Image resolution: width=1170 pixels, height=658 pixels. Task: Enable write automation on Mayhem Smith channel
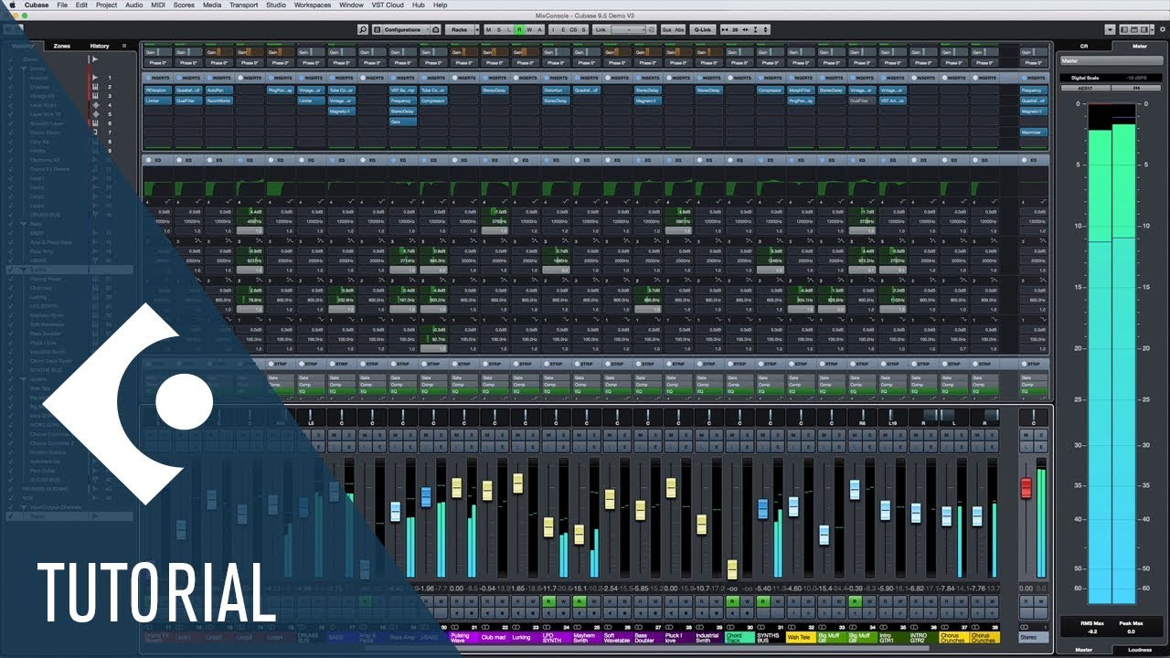594,601
